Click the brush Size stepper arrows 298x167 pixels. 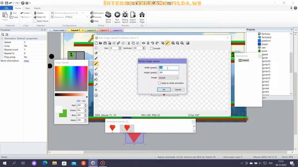(x=120, y=48)
